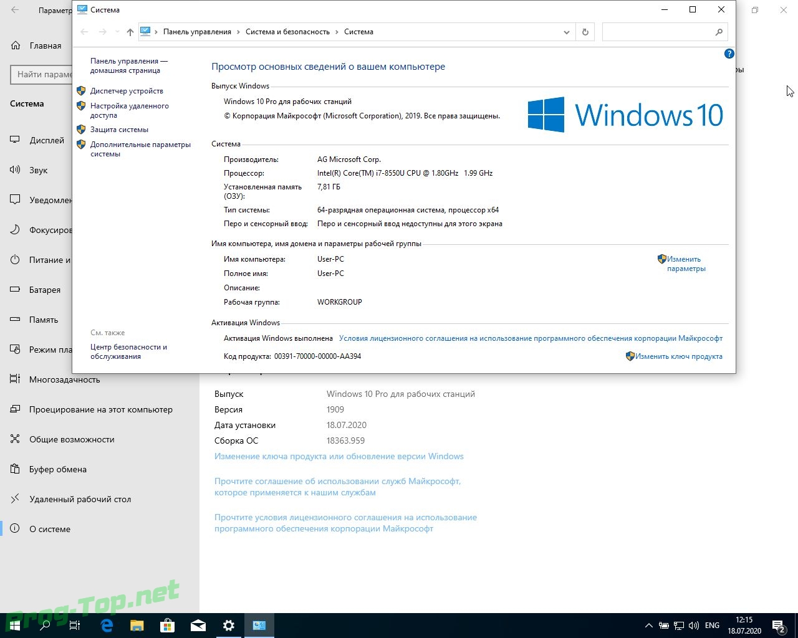The height and width of the screenshot is (638, 798).
Task: Click the blue help question mark icon
Action: [x=729, y=54]
